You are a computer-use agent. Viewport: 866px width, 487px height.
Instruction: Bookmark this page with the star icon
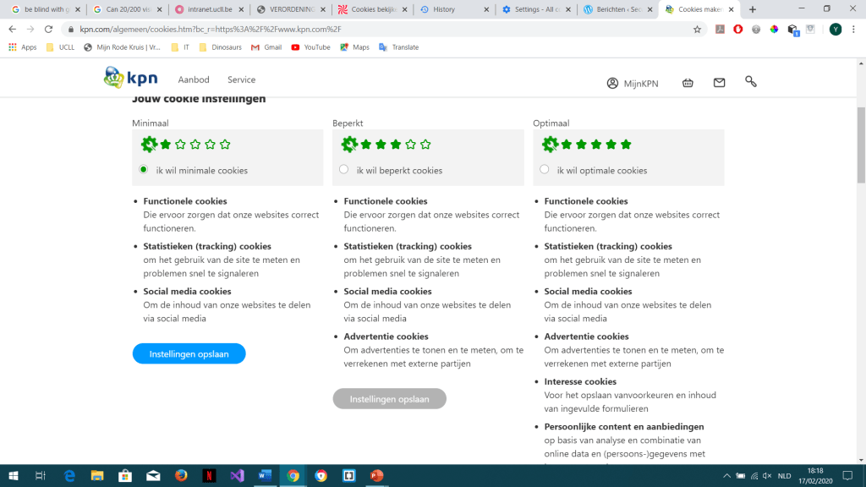[x=697, y=29]
